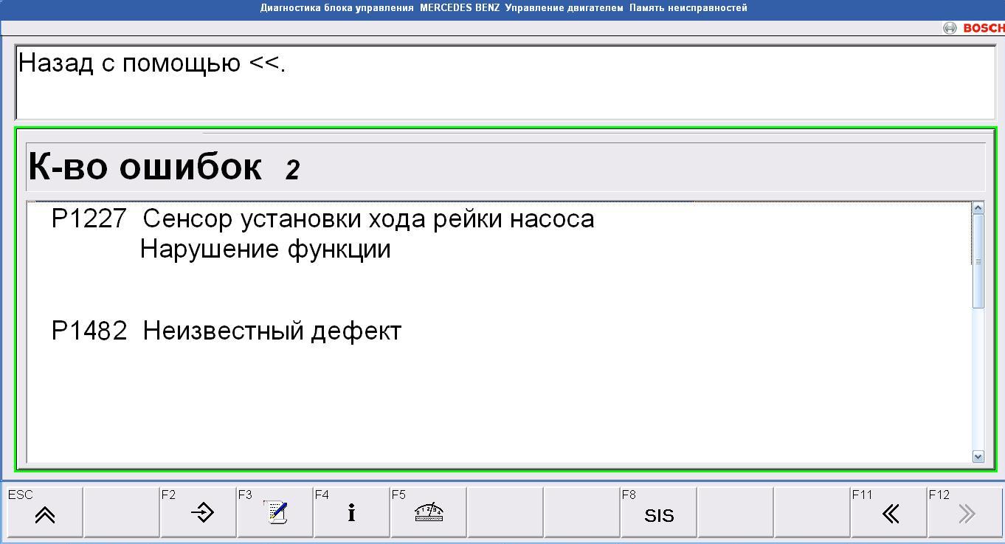Click the blank softkey directly right of F5
Image resolution: width=1005 pixels, height=544 pixels.
tap(505, 512)
